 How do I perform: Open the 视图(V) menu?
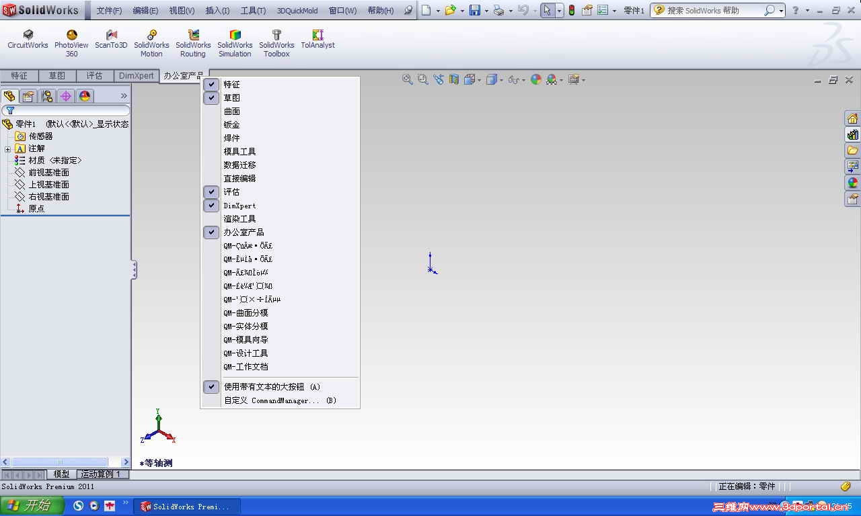coord(182,11)
